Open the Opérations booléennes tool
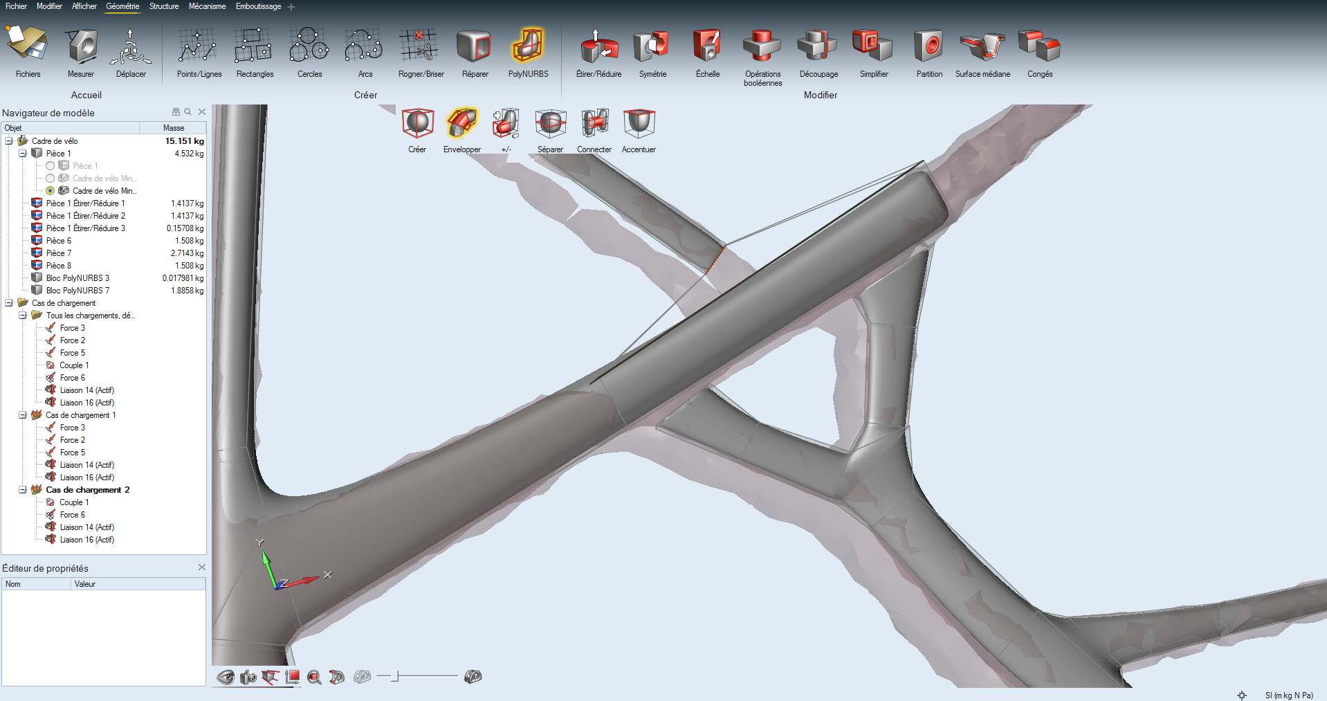This screenshot has width=1327, height=701. pos(762,46)
